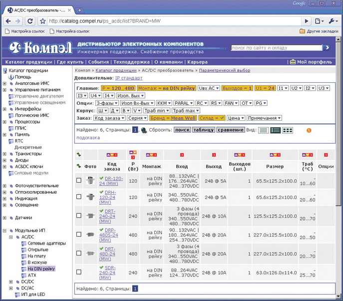
Task: Open the События menu
Action: tap(98, 62)
